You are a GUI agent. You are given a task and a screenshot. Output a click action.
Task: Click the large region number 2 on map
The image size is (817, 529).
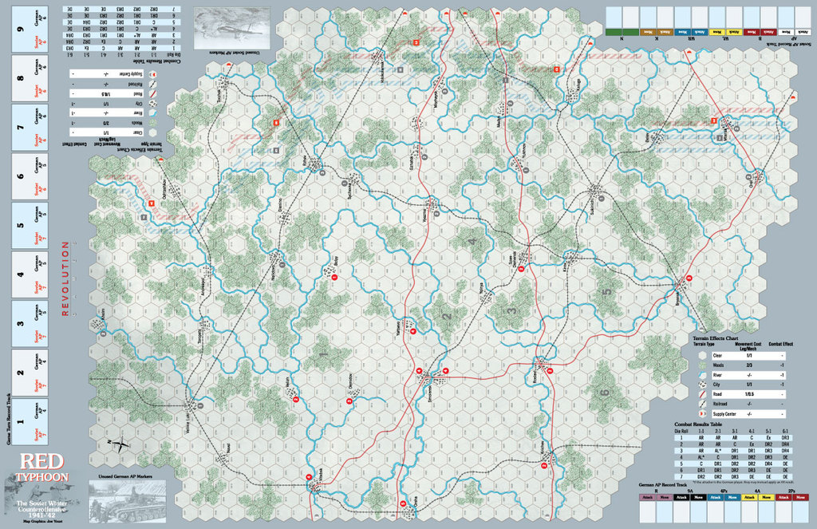(447, 317)
